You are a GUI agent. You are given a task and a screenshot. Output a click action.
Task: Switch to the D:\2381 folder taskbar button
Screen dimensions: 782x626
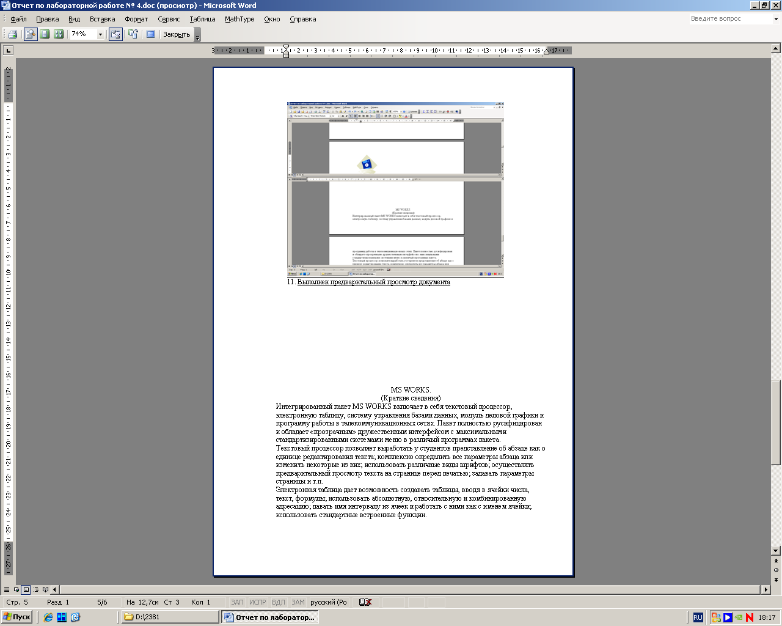(170, 617)
